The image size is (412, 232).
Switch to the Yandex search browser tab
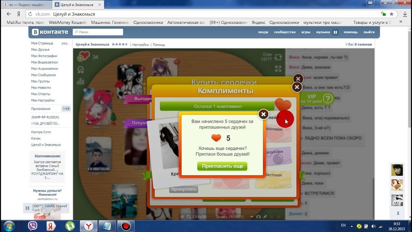[25, 5]
